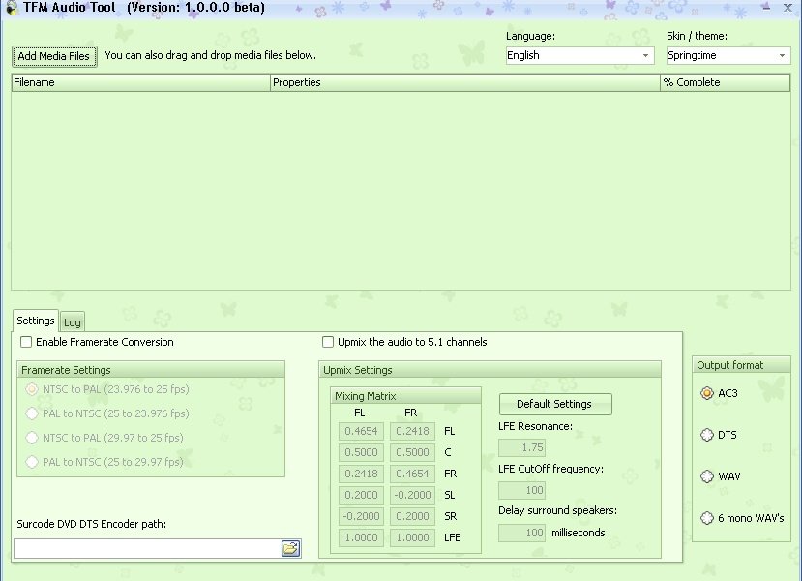Screen dimensions: 802x581
Task: Reset upmix with Default Settings button
Action: pos(555,404)
